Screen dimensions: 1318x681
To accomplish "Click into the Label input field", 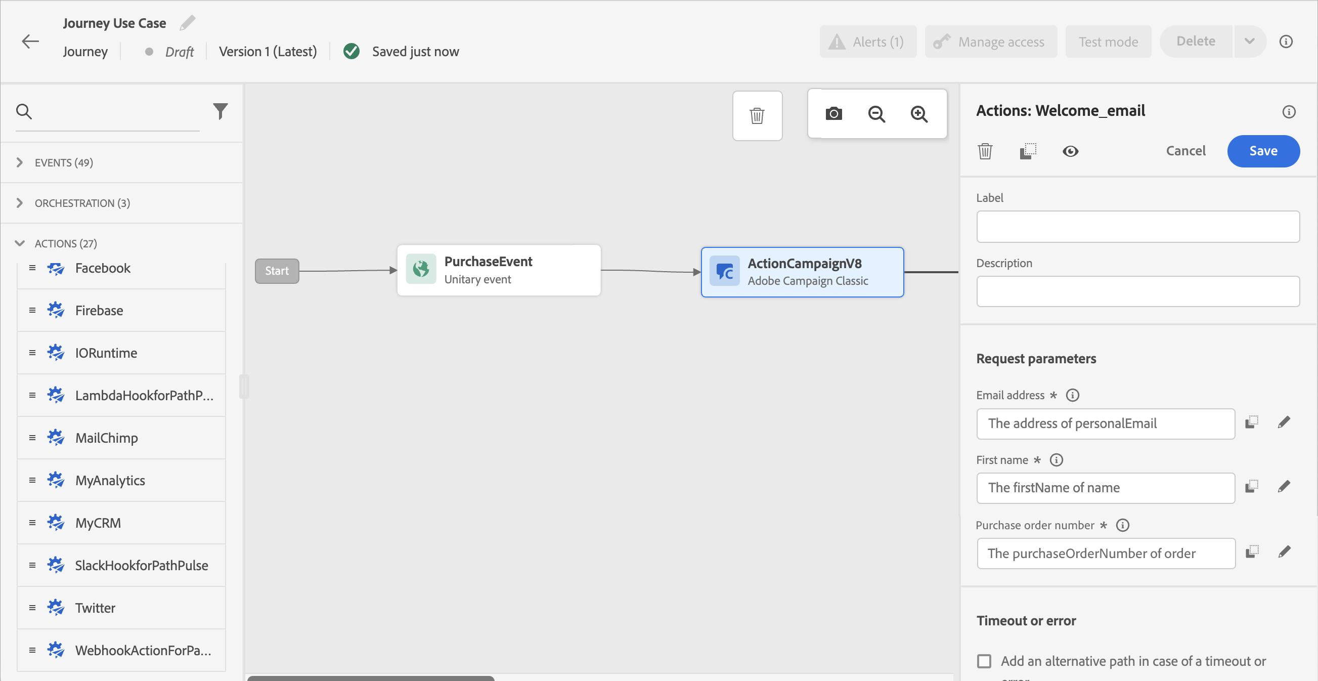I will coord(1137,227).
